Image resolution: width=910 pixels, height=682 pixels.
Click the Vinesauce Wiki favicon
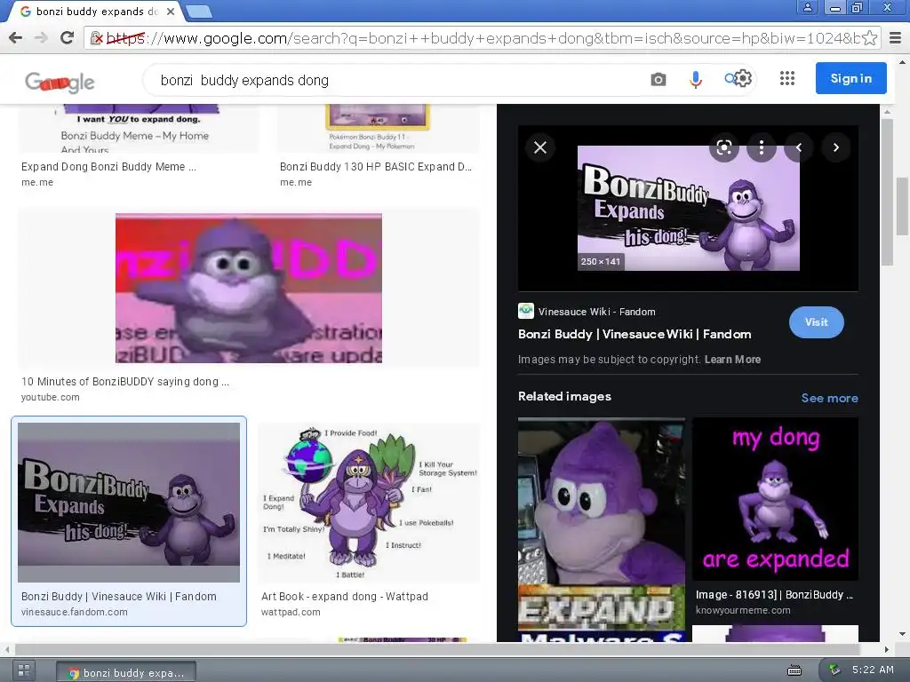click(526, 311)
